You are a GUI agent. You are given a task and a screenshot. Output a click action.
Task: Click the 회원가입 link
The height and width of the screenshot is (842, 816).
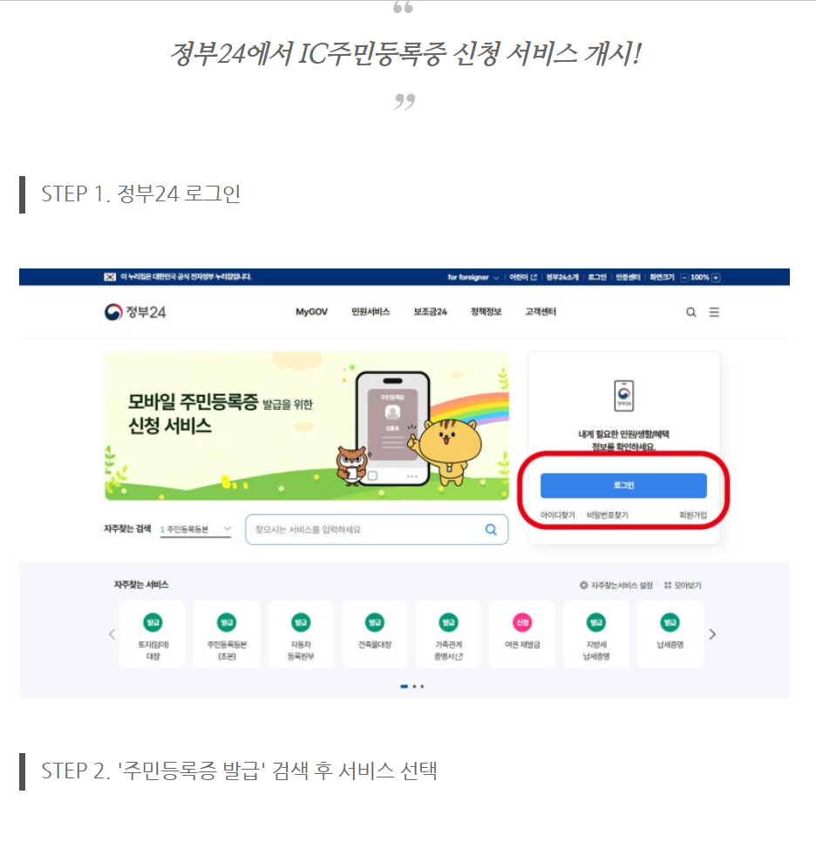693,515
